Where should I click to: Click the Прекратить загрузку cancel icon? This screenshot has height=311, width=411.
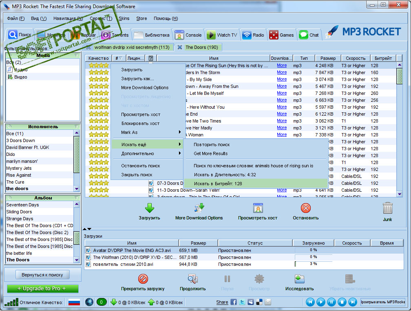point(143,279)
